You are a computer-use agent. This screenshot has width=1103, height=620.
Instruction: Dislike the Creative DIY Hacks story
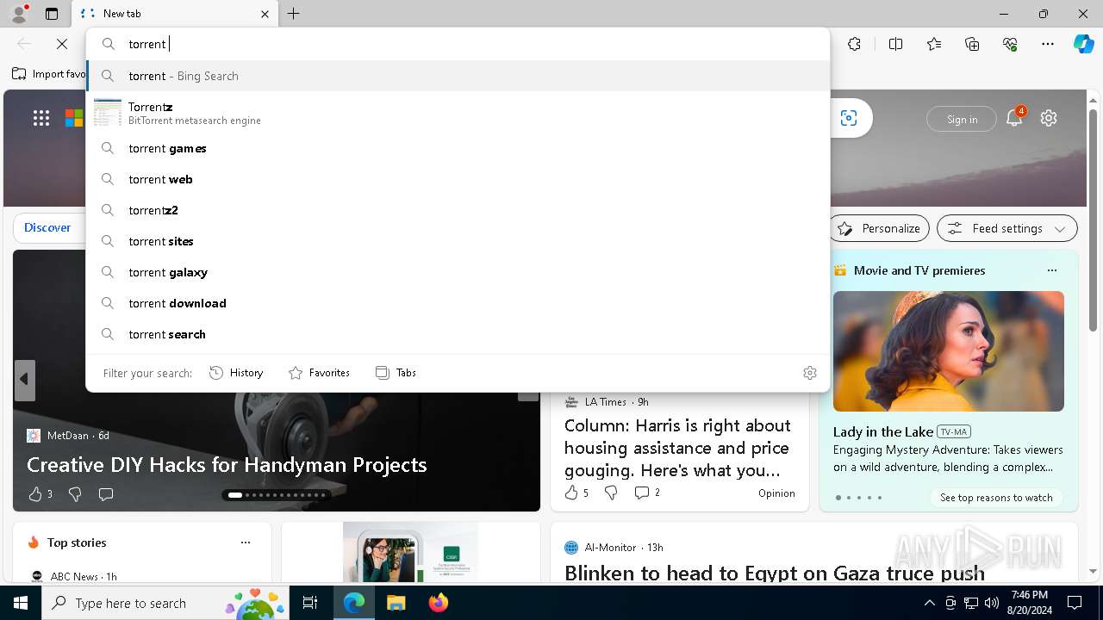tap(75, 494)
